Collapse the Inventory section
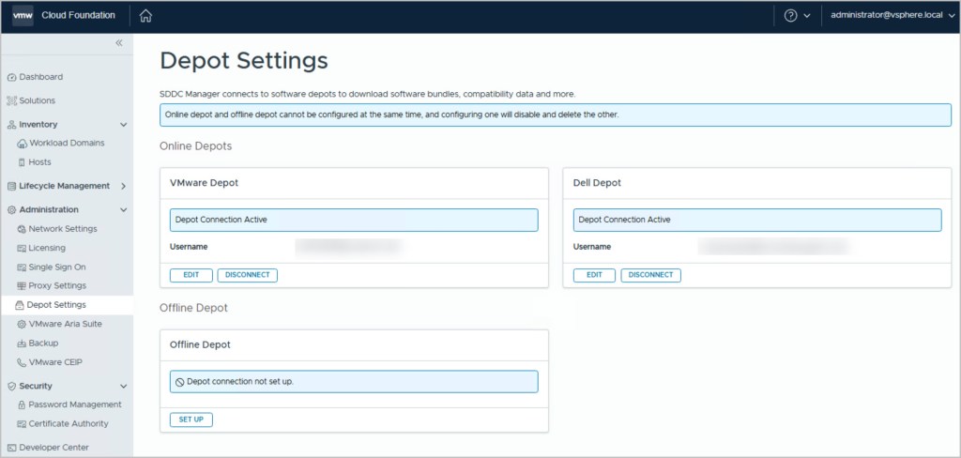Viewport: 961px width, 458px height. click(123, 125)
